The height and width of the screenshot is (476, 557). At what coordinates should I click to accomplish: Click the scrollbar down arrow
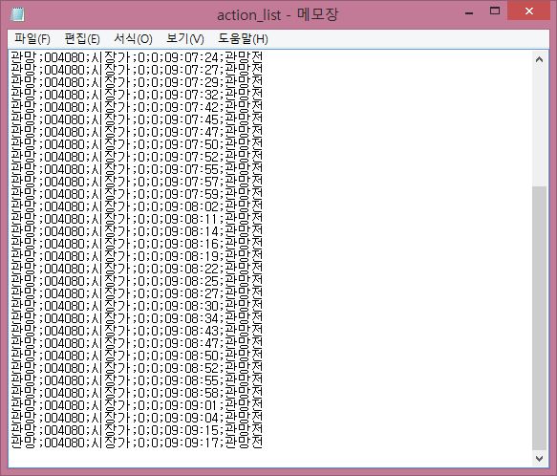pos(539,458)
